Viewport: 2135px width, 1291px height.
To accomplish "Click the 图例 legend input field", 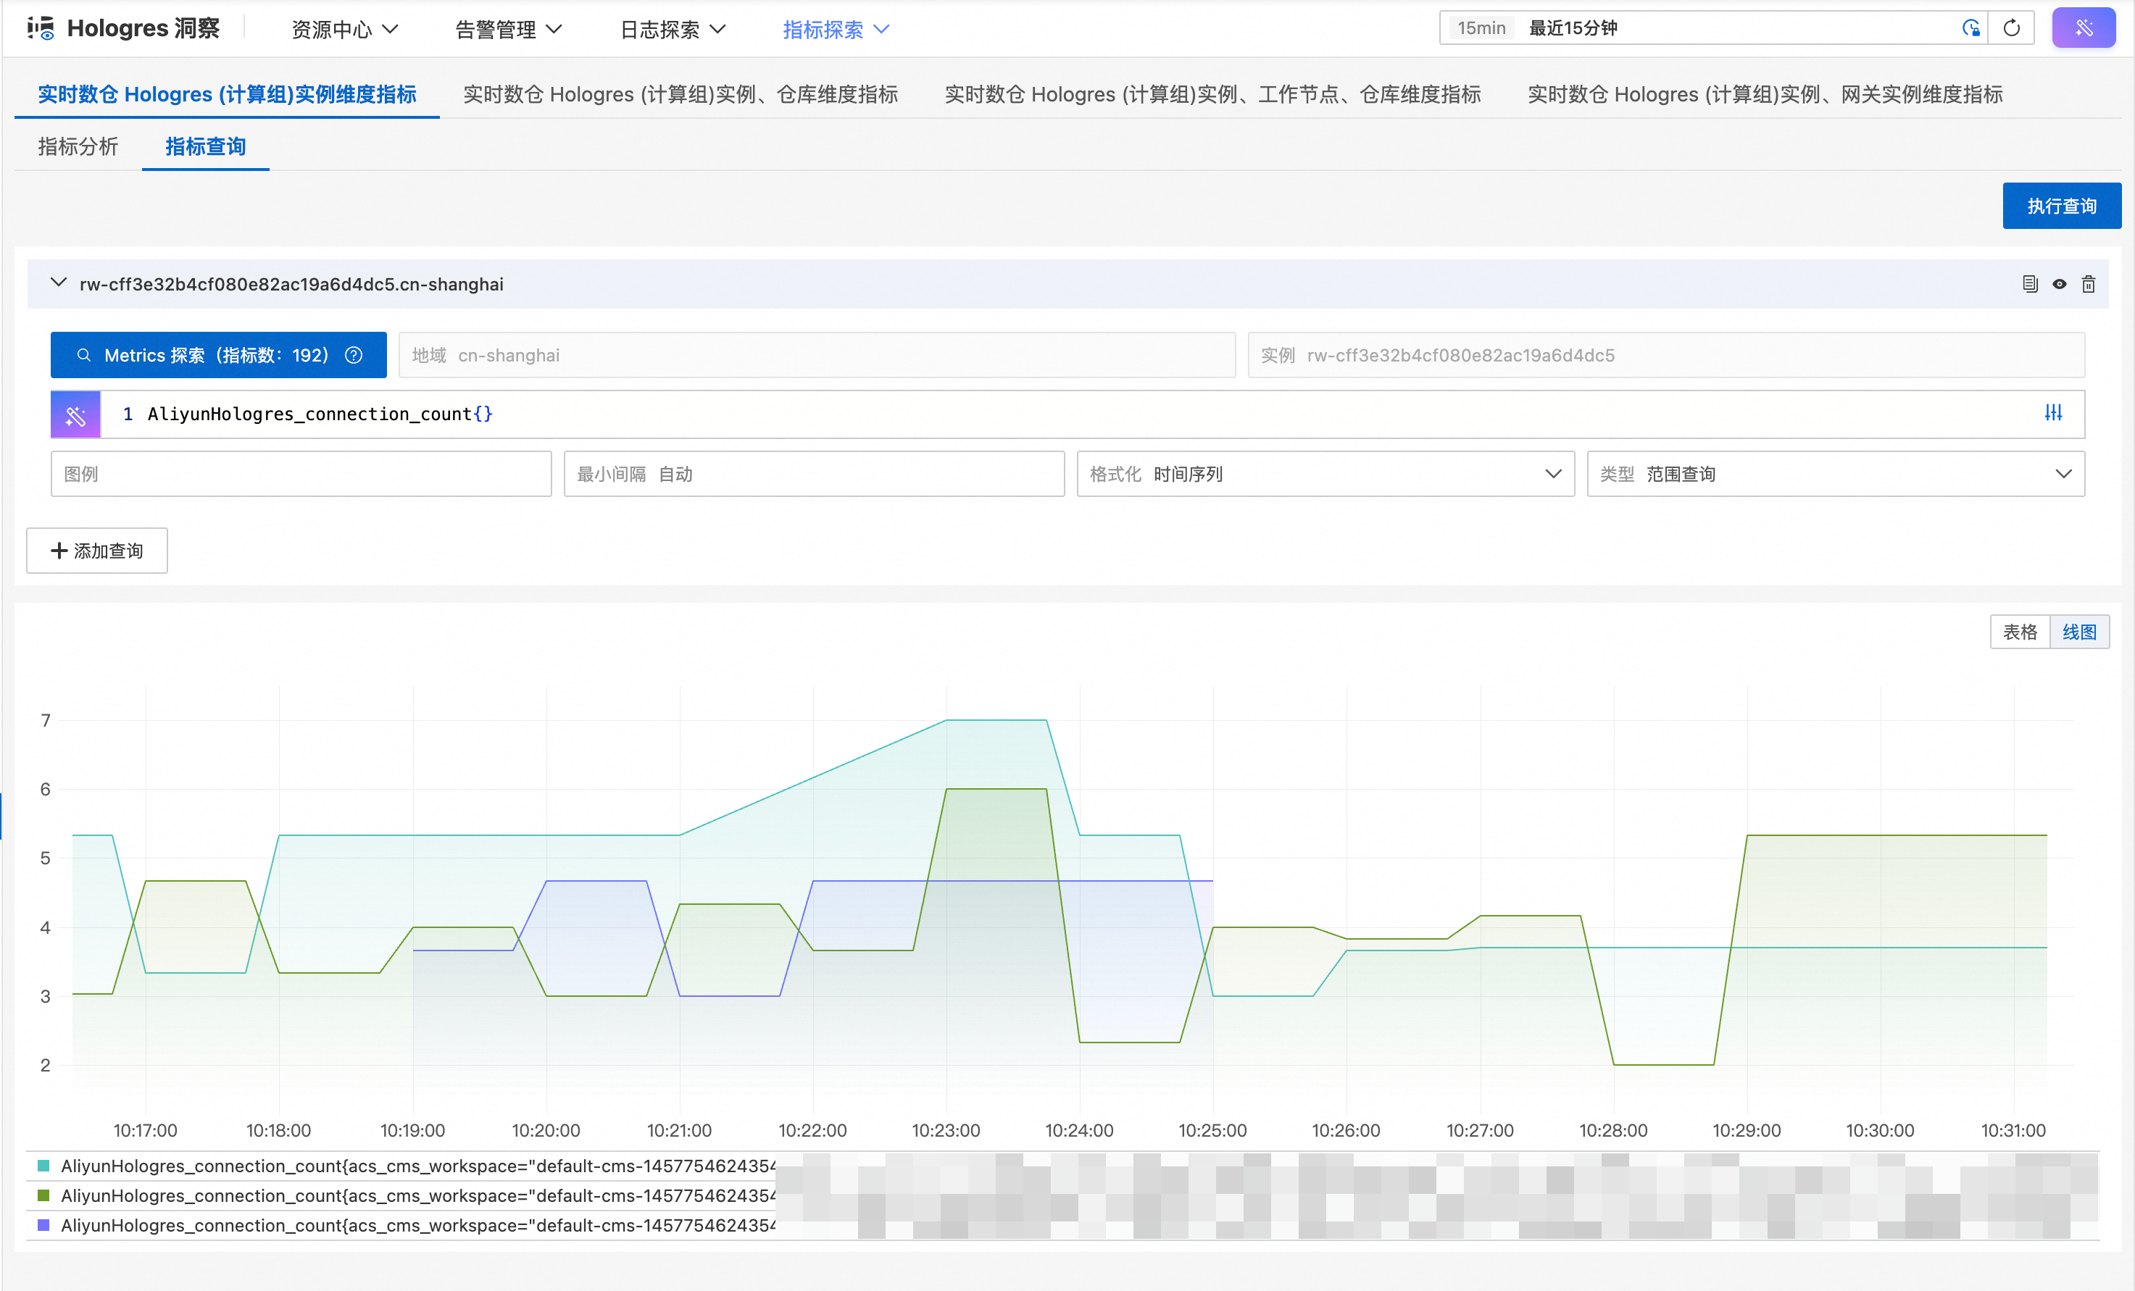I will pyautogui.click(x=301, y=474).
